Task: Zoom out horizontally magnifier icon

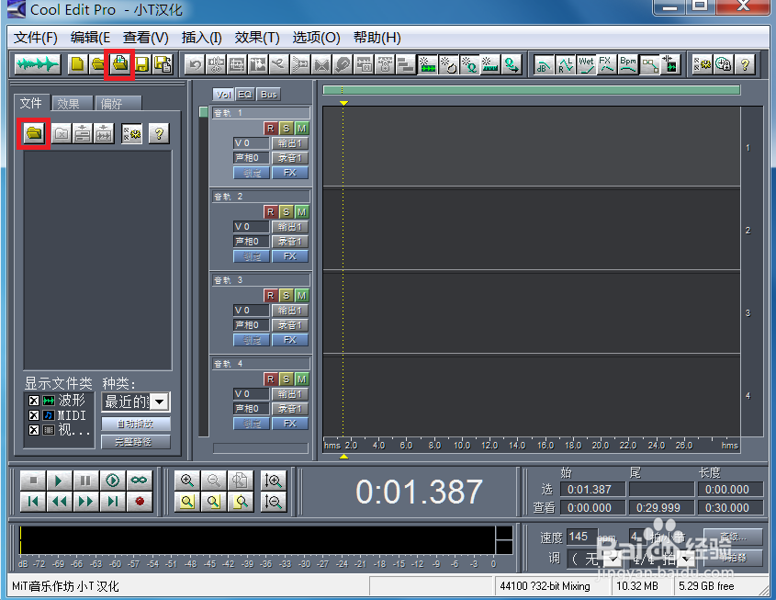Action: (214, 481)
